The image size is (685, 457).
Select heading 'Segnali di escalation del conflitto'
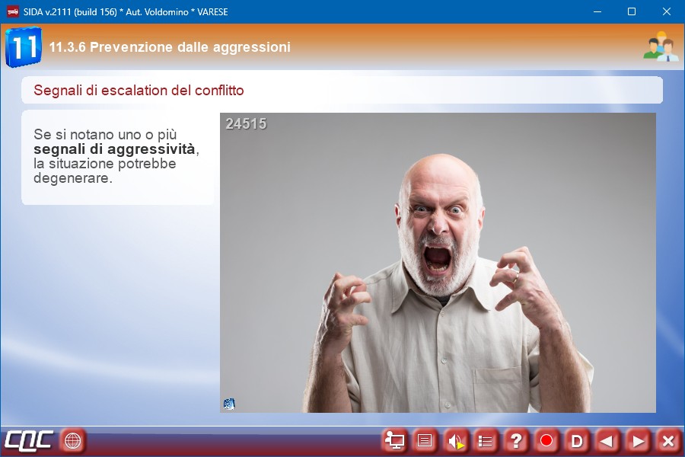coord(139,91)
